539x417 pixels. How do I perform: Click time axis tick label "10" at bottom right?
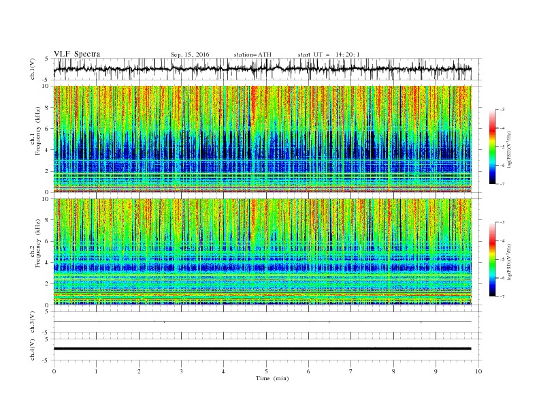[x=478, y=371]
